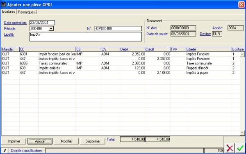
Task: Click the Libellé link label
Action: pos(9,34)
